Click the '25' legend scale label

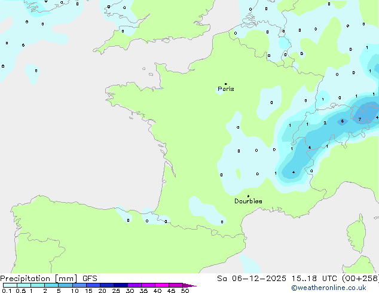(x=116, y=291)
